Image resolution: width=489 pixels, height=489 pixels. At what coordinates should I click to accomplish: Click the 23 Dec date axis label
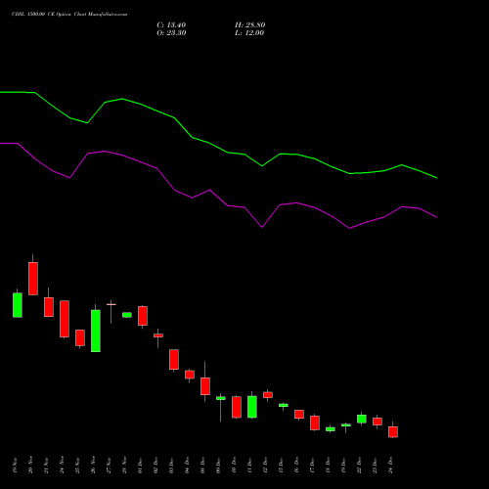click(375, 466)
